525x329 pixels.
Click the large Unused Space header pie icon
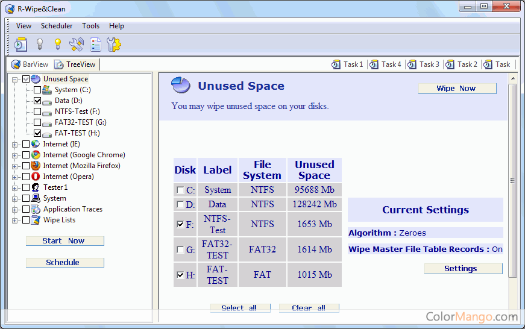tap(181, 85)
